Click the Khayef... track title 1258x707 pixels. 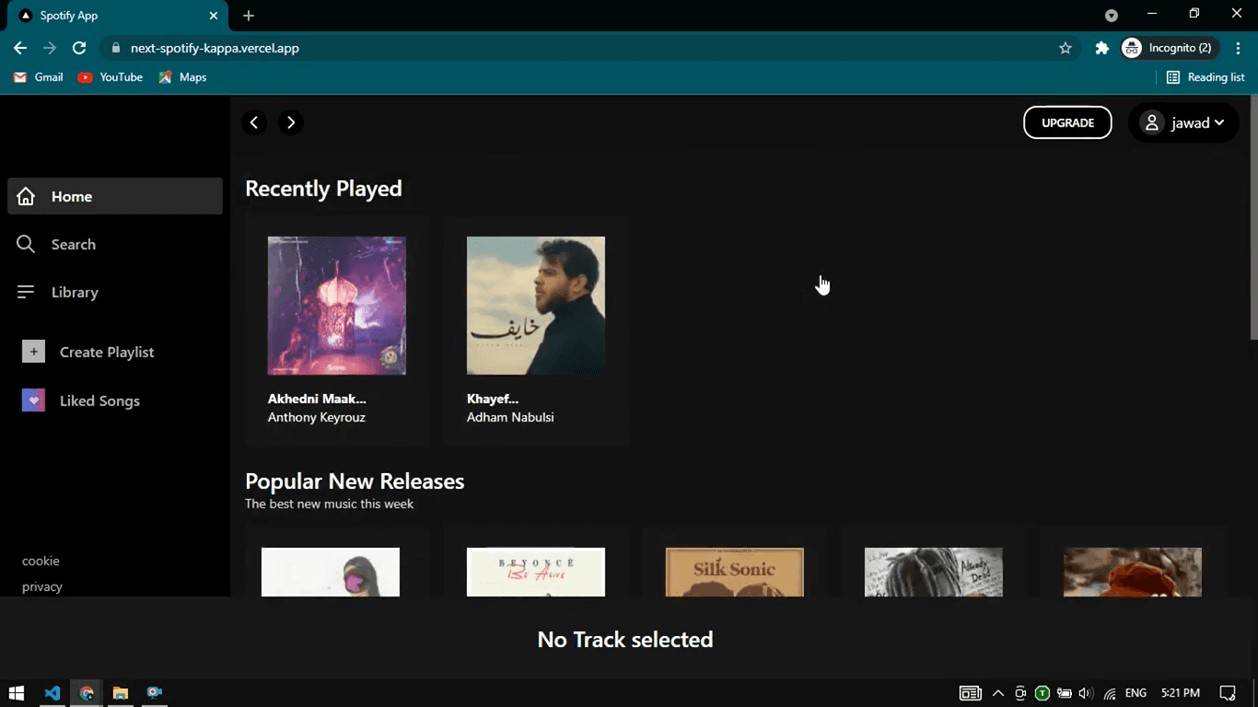(493, 399)
